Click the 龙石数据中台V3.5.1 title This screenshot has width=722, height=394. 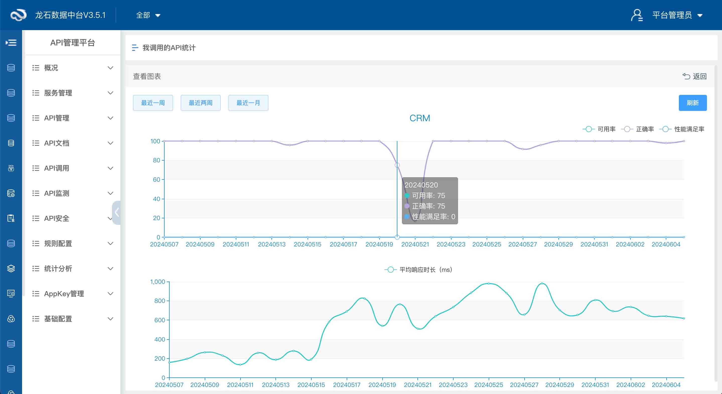70,15
